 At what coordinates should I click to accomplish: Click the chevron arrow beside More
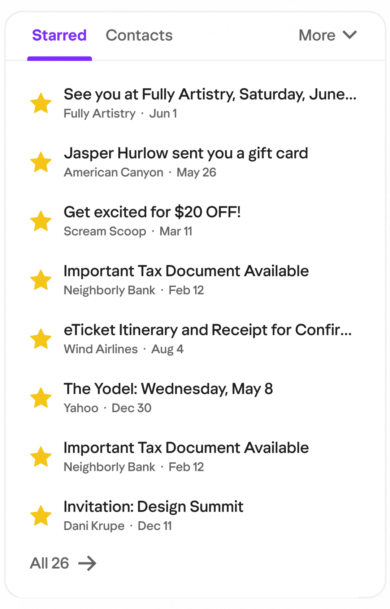click(350, 35)
